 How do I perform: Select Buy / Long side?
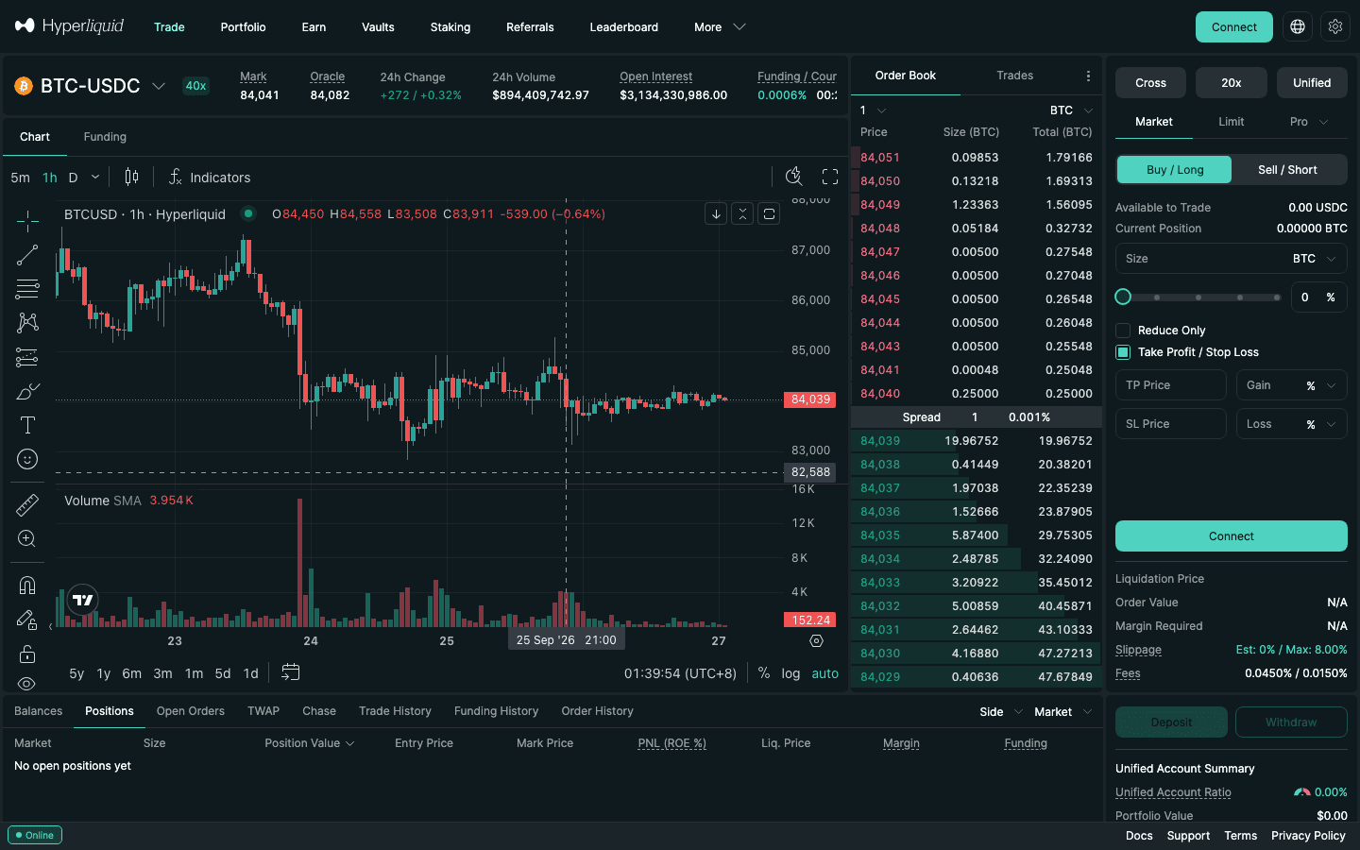(1175, 170)
